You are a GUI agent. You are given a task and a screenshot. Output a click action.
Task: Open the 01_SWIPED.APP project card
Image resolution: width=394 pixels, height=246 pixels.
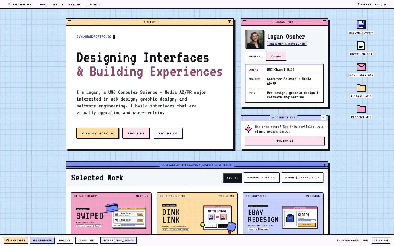111,213
